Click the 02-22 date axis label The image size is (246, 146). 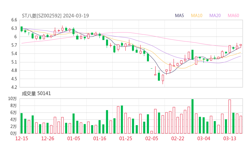tap(178, 138)
